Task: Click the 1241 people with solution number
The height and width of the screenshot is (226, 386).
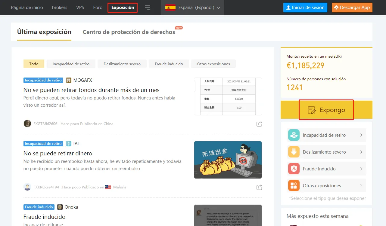Action: click(x=294, y=88)
